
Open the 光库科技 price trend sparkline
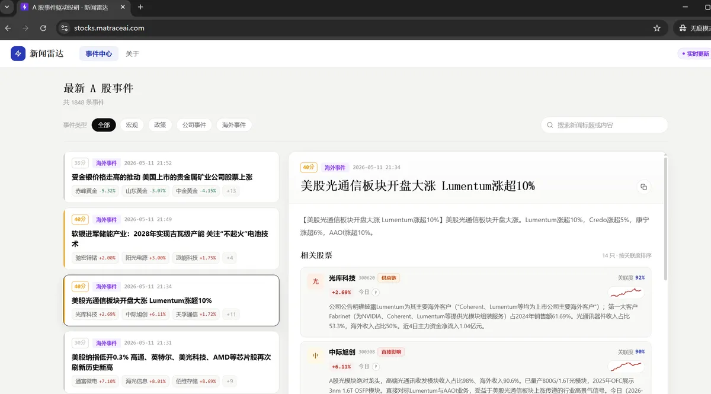626,292
